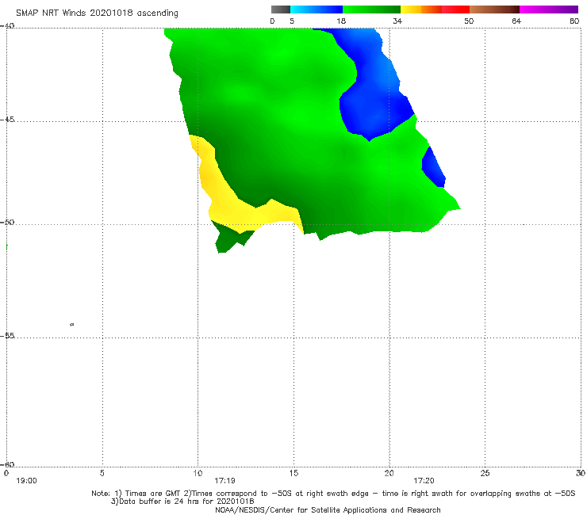Click the magenta-purple segment of the color bar
The width and height of the screenshot is (587, 515).
pyautogui.click(x=549, y=10)
